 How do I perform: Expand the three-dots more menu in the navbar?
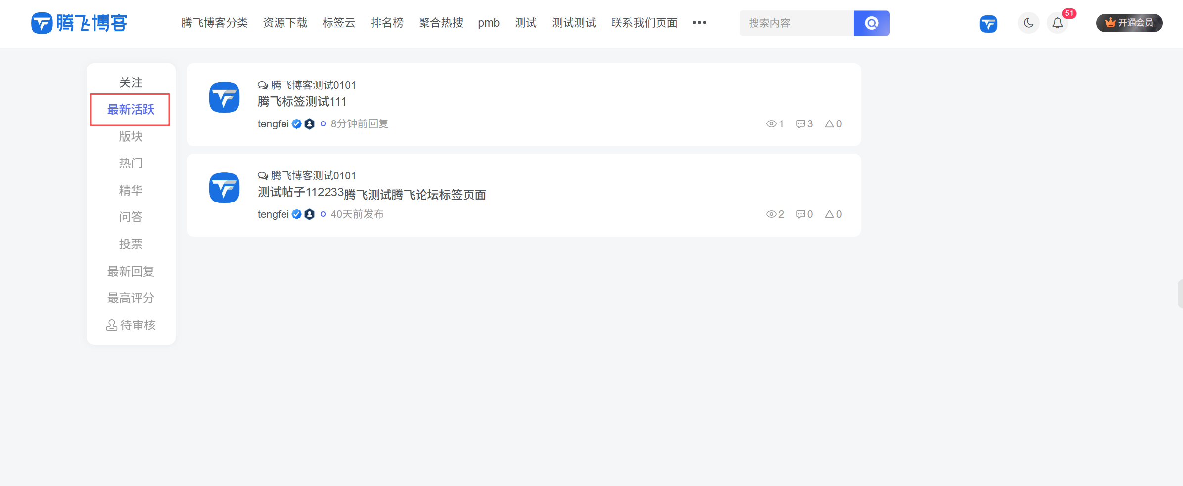699,23
